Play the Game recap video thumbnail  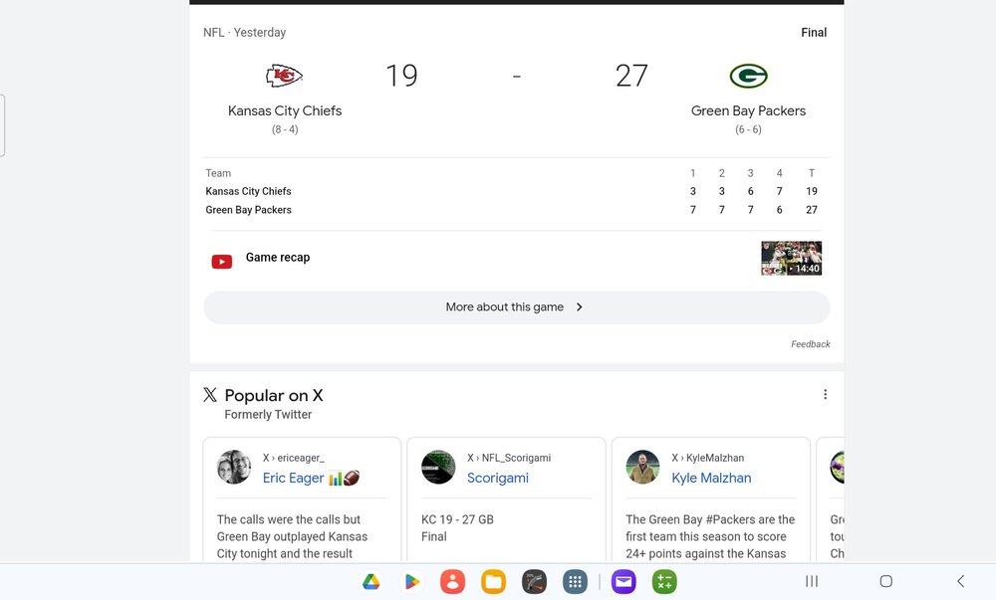tap(792, 258)
